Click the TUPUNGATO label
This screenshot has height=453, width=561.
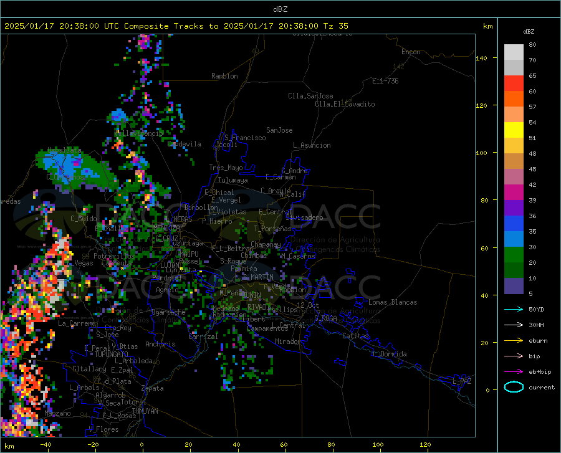(x=112, y=355)
